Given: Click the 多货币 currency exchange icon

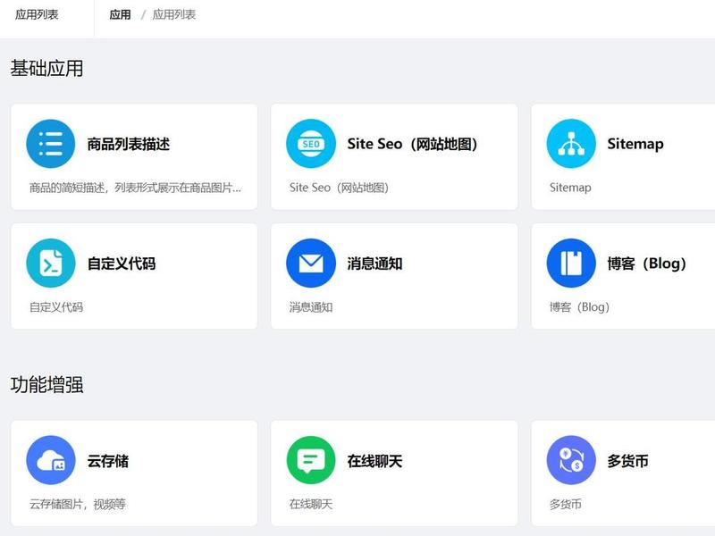Looking at the screenshot, I should tap(571, 460).
